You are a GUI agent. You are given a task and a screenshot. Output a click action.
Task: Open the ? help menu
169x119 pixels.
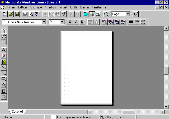pos(105,7)
